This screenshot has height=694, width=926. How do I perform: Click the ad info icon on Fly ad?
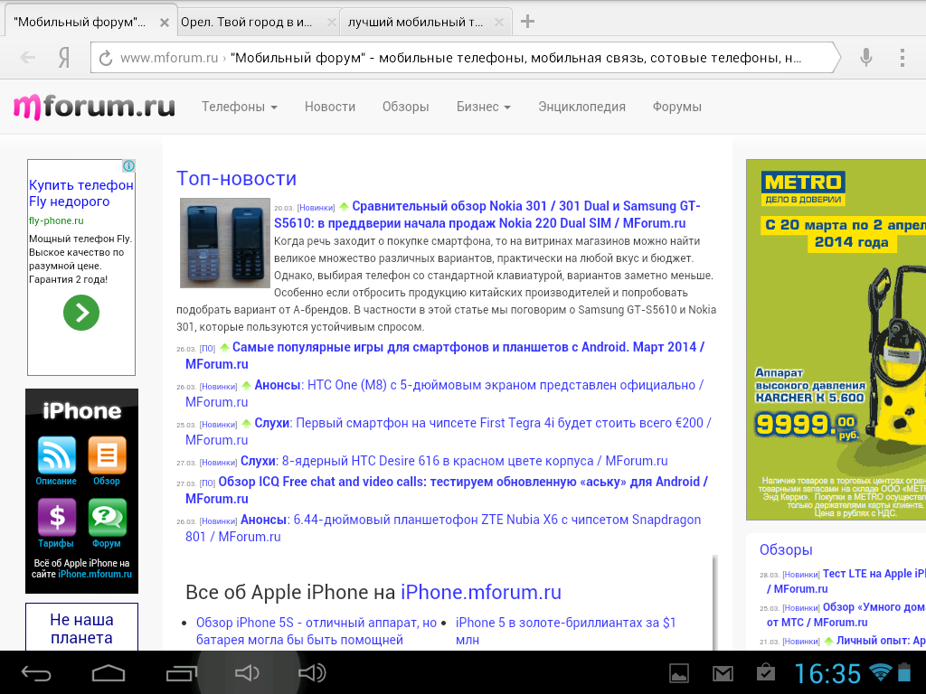point(128,166)
